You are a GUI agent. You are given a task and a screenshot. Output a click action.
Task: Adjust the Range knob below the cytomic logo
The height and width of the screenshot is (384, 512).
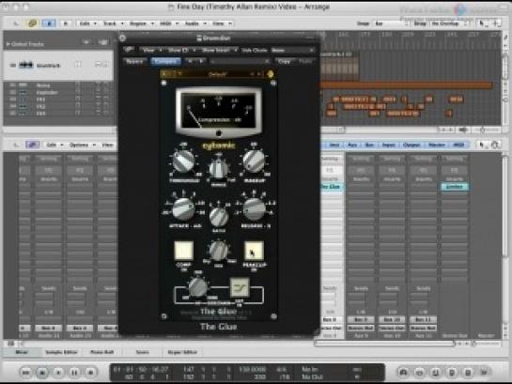click(x=219, y=169)
